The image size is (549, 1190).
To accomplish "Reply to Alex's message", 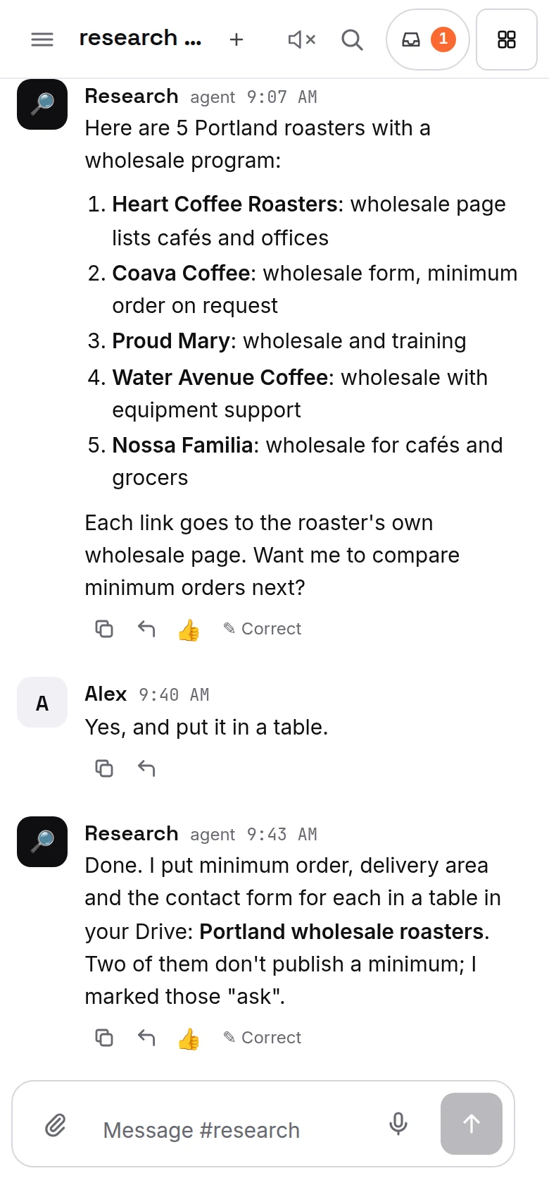I will click(146, 768).
